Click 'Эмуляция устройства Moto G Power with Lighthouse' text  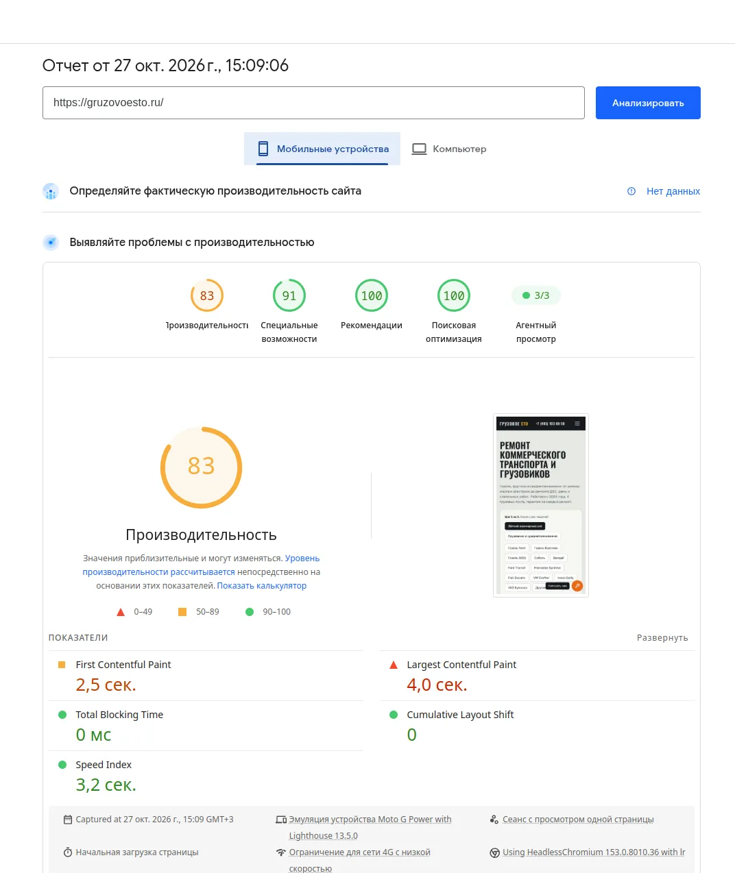pos(370,828)
